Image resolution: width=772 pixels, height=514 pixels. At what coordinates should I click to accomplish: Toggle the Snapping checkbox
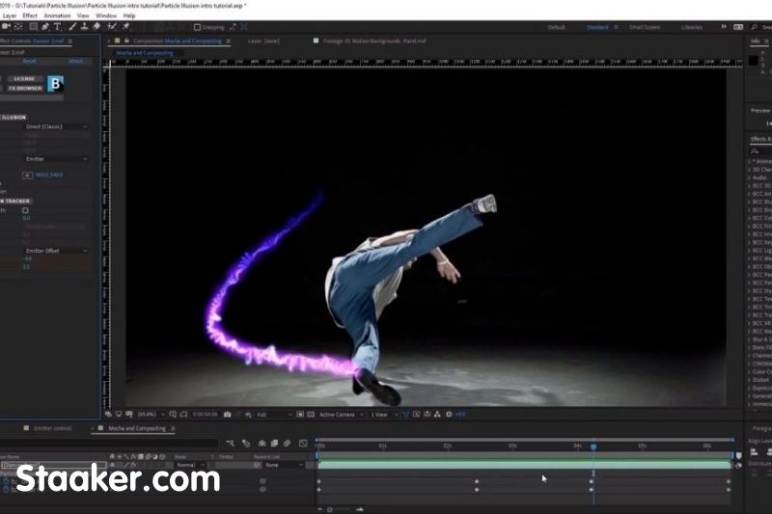coord(198,27)
